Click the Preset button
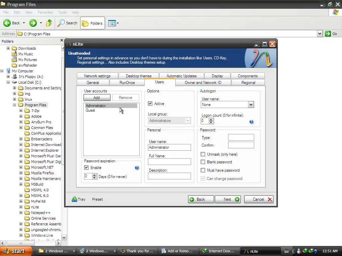The image size is (342, 256). (97, 199)
